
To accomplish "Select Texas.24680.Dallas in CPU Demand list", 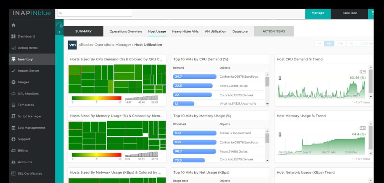I will click(233, 86).
